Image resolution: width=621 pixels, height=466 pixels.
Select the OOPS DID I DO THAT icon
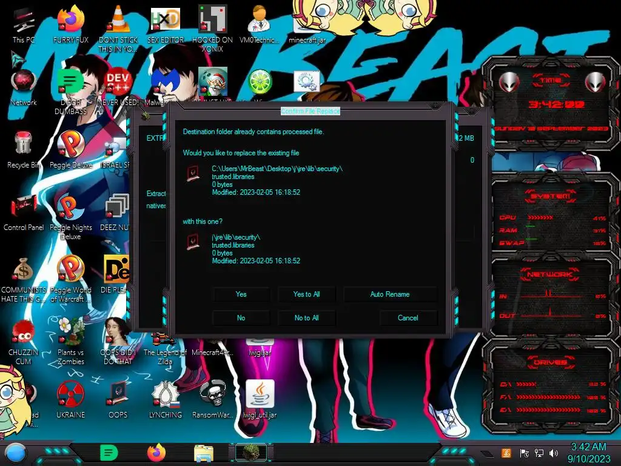tap(118, 342)
